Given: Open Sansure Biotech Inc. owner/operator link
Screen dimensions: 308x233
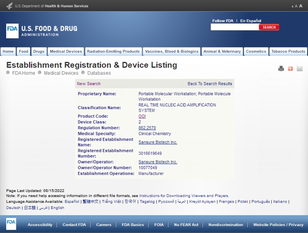Looking at the screenshot, I should [x=158, y=162].
